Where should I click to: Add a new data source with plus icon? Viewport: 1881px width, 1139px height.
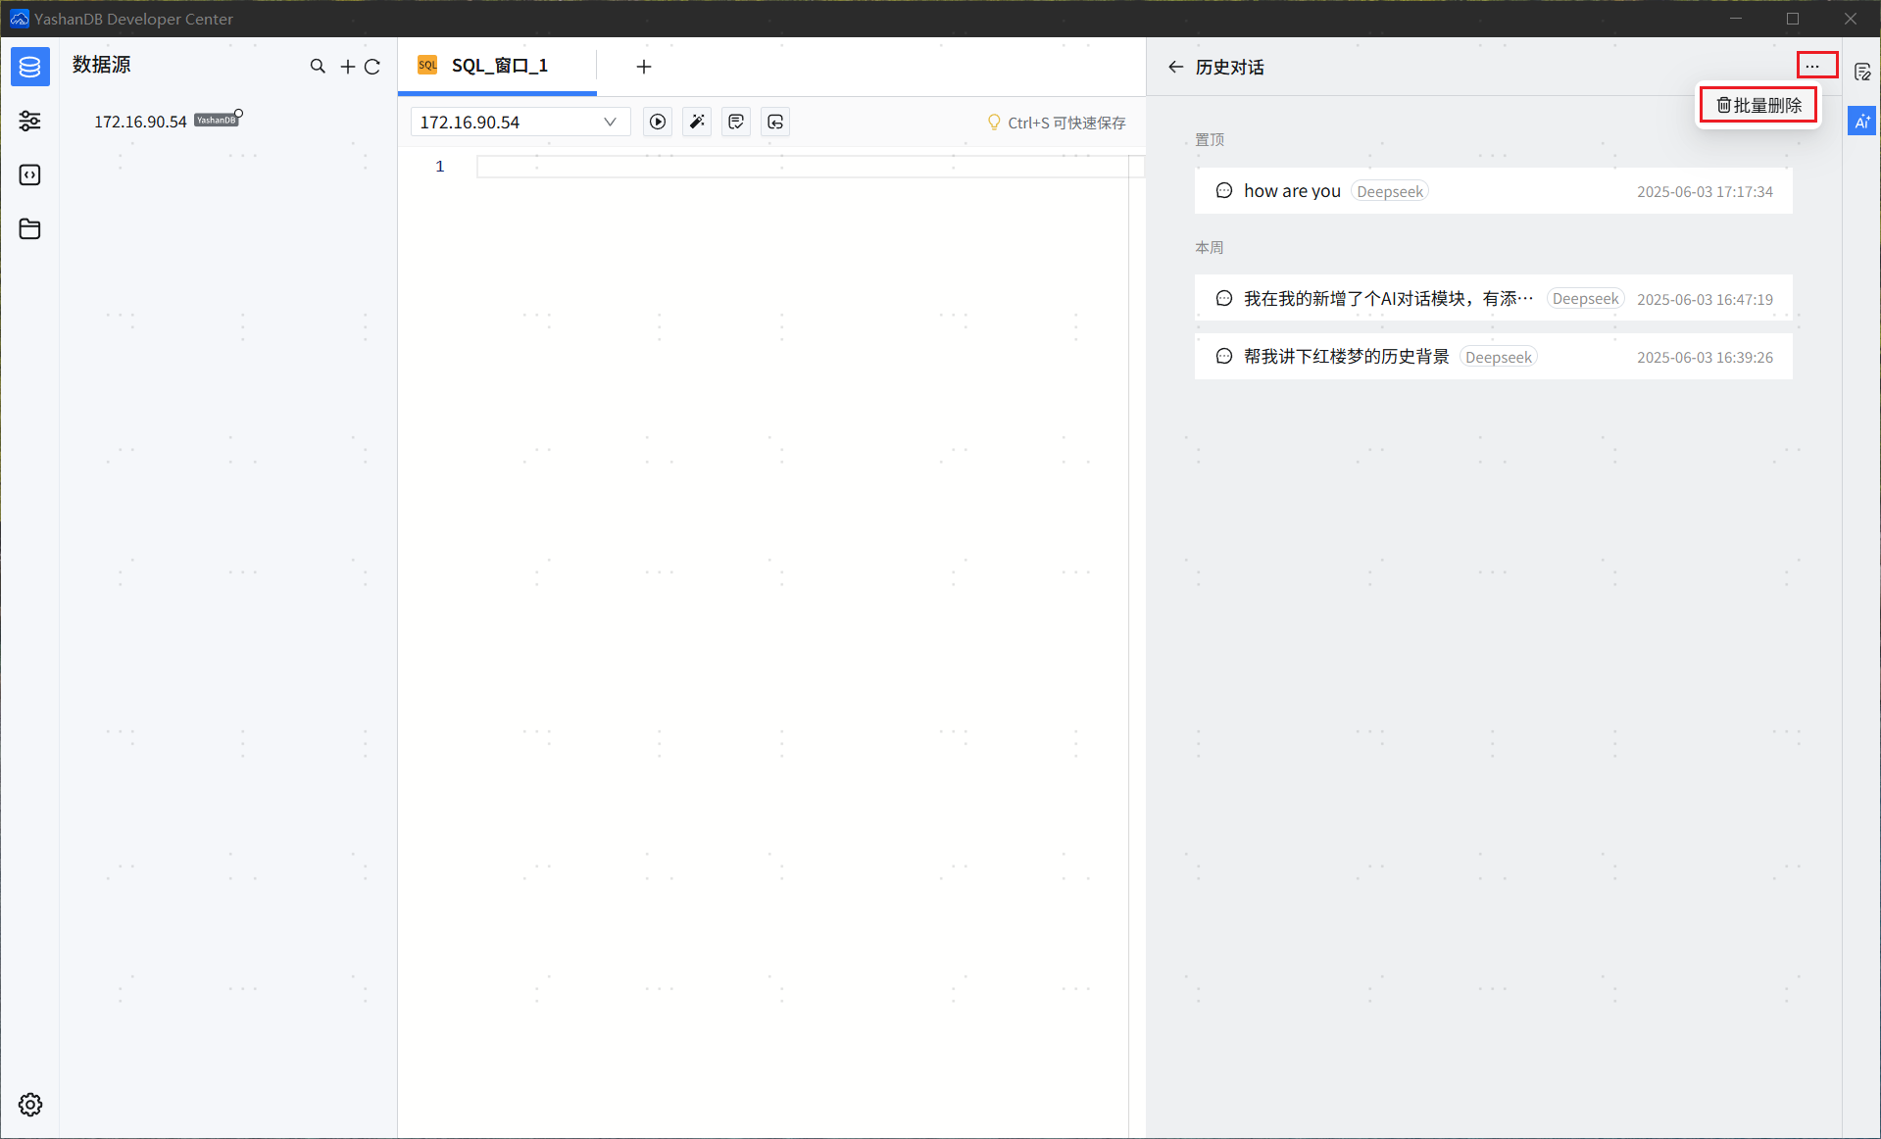(x=347, y=67)
